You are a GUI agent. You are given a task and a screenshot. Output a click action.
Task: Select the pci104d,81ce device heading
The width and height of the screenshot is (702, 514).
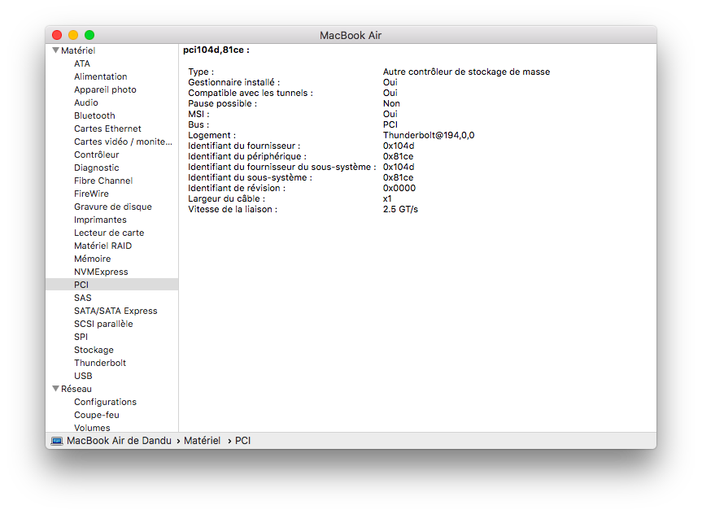tap(216, 50)
